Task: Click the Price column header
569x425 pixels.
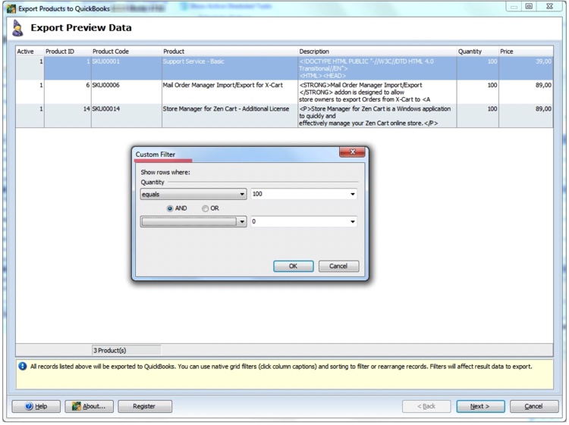Action: (x=526, y=52)
